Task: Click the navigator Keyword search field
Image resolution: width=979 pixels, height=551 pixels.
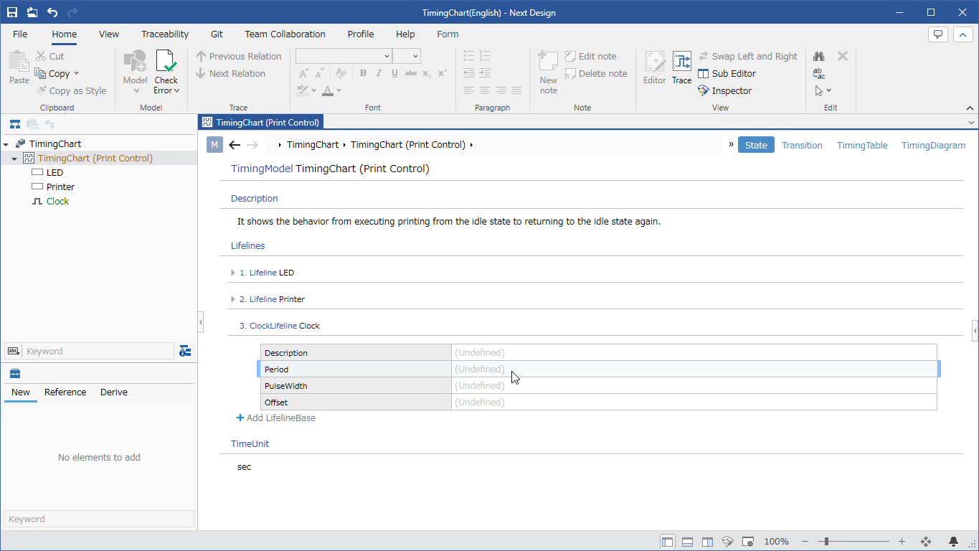Action: [x=98, y=351]
